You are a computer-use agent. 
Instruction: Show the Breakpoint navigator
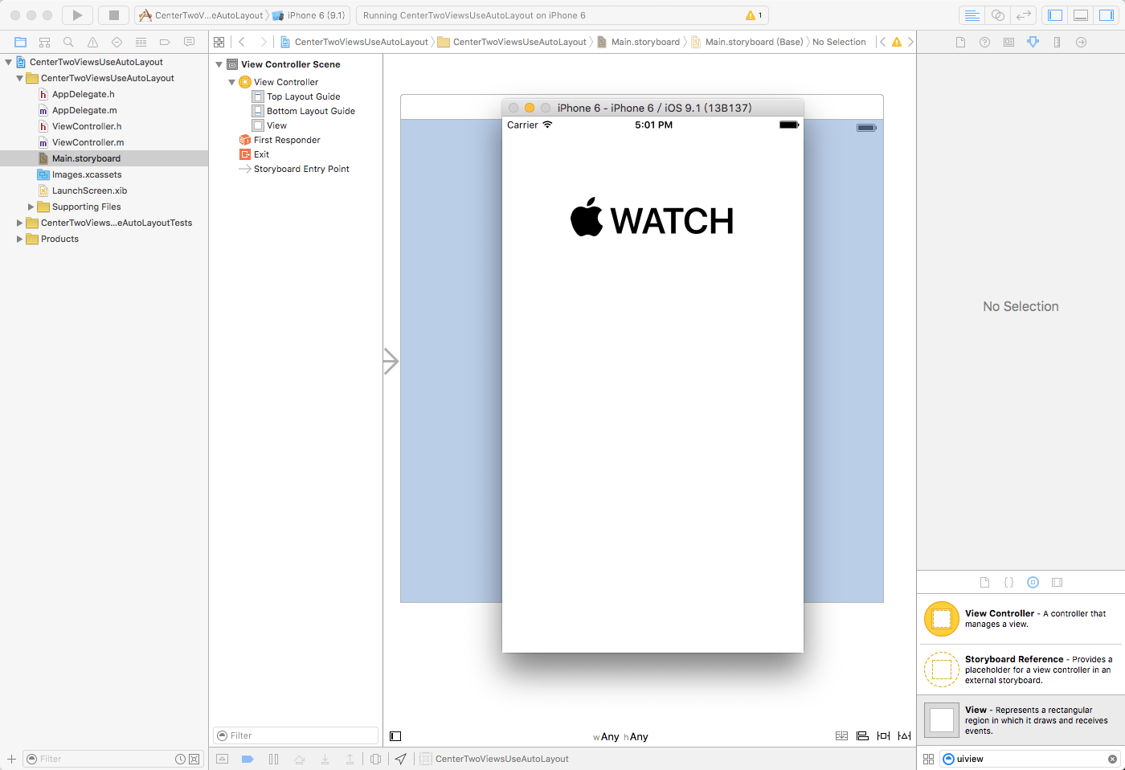165,42
